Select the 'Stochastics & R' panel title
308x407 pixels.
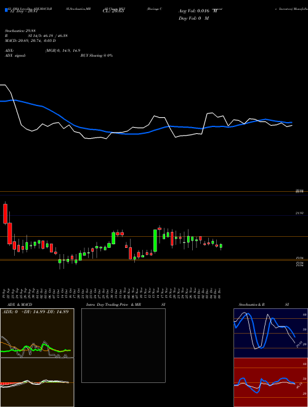pyautogui.click(x=251, y=305)
